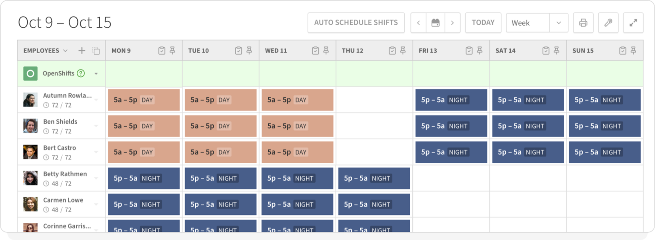The height and width of the screenshot is (240, 655).
Task: Toggle the clipboard check on SUN 15
Action: pos(623,51)
